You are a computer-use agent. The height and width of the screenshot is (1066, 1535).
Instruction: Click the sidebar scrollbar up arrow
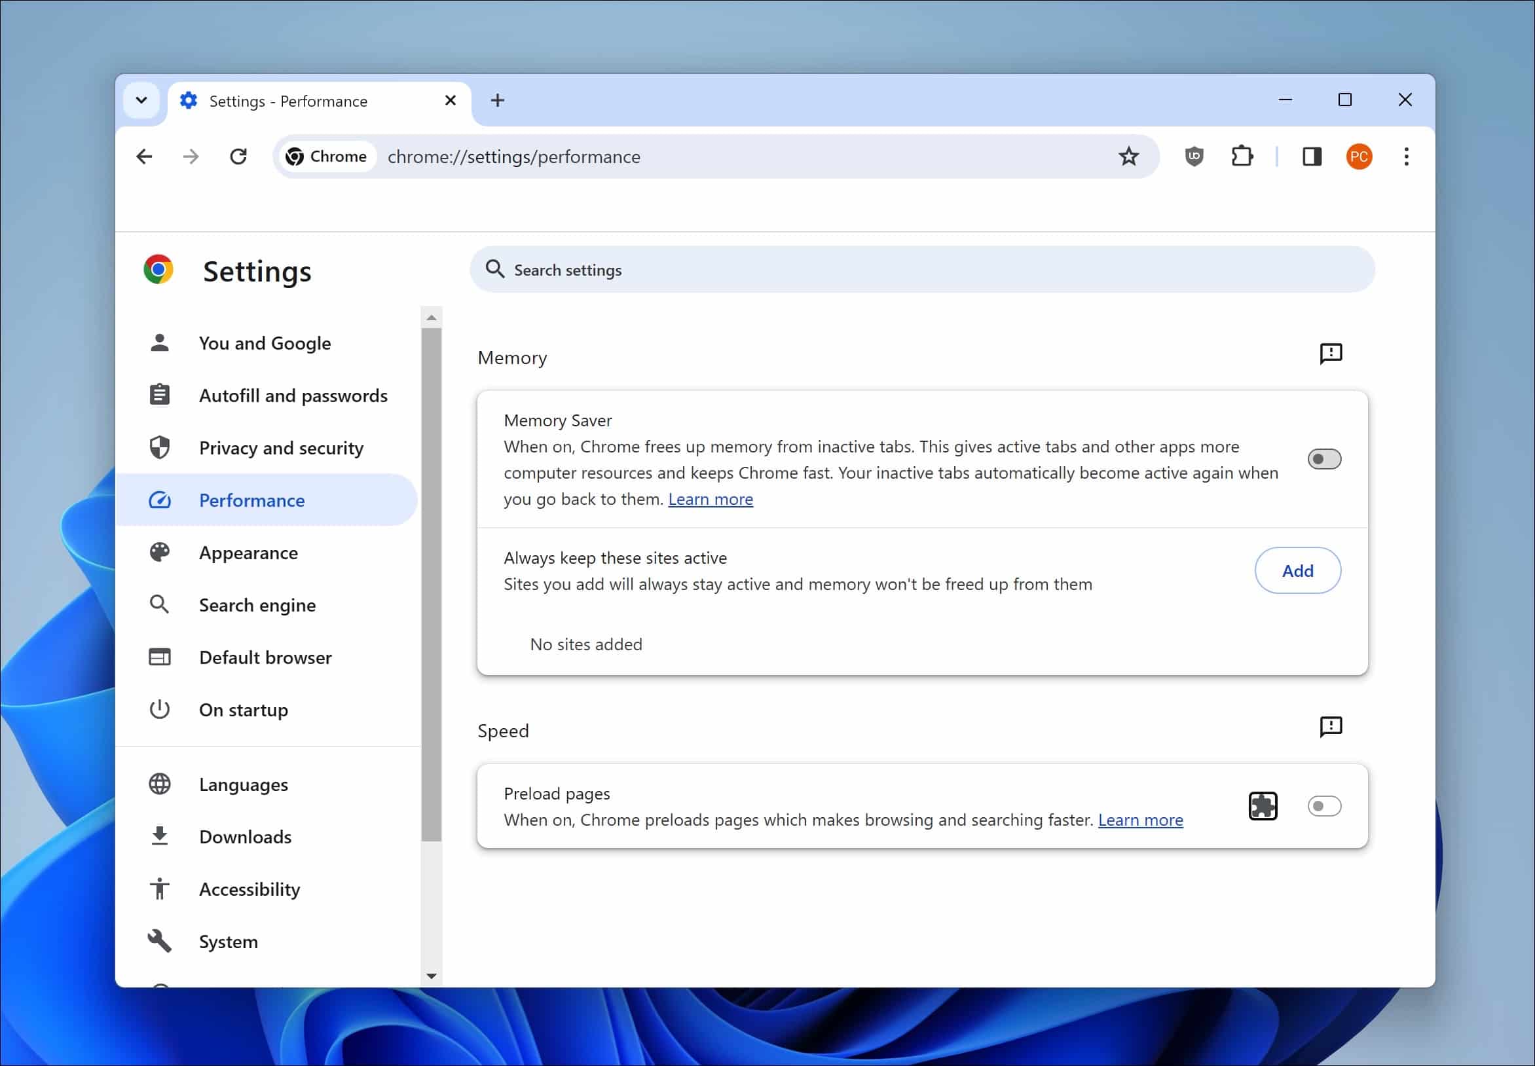tap(432, 318)
